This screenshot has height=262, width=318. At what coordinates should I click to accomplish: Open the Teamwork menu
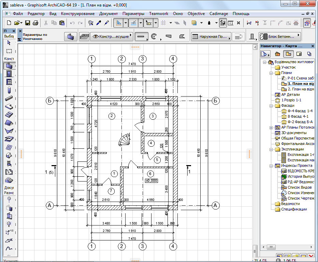click(x=159, y=14)
